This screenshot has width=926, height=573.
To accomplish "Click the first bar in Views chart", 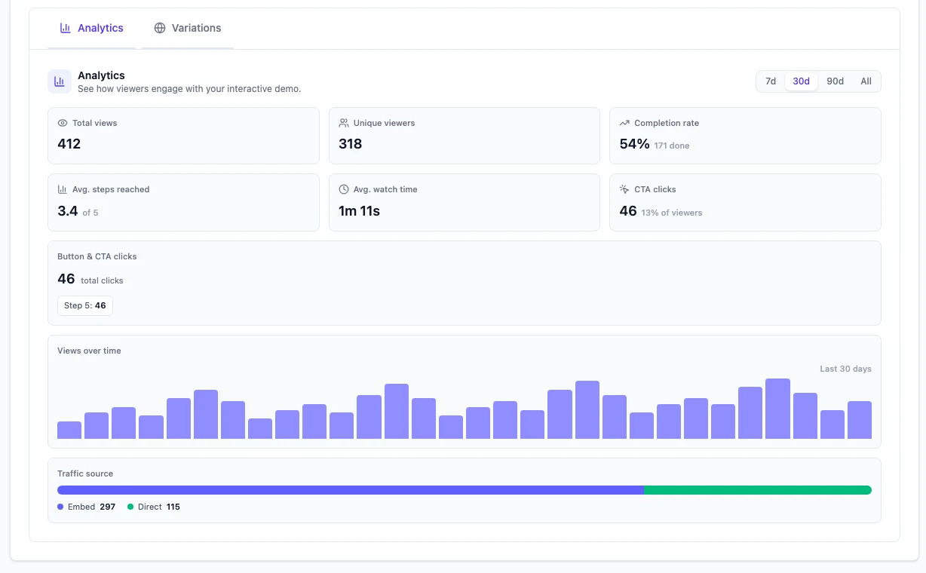I will click(x=69, y=430).
